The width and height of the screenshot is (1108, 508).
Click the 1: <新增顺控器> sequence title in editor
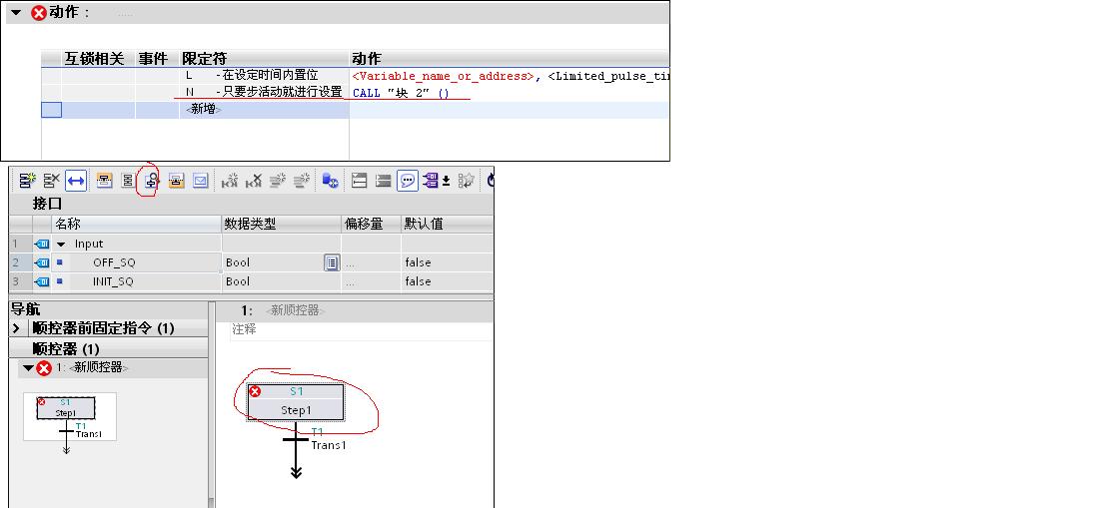(x=282, y=310)
